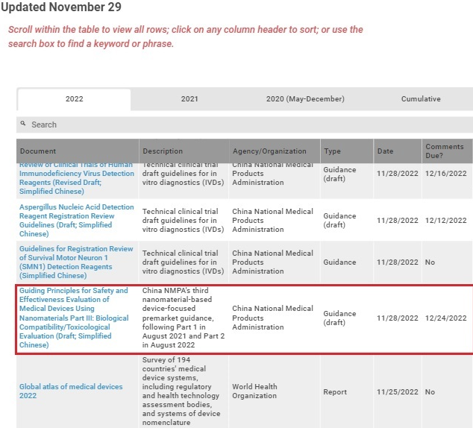Open the 2020 (May-December) tab
Screen dimensions: 473x428
click(x=305, y=99)
